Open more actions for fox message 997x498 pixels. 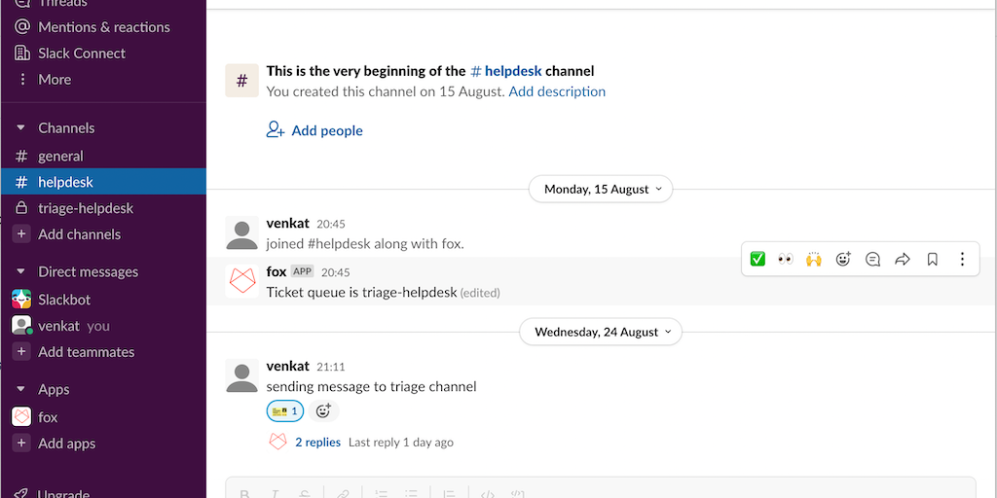pyautogui.click(x=962, y=259)
